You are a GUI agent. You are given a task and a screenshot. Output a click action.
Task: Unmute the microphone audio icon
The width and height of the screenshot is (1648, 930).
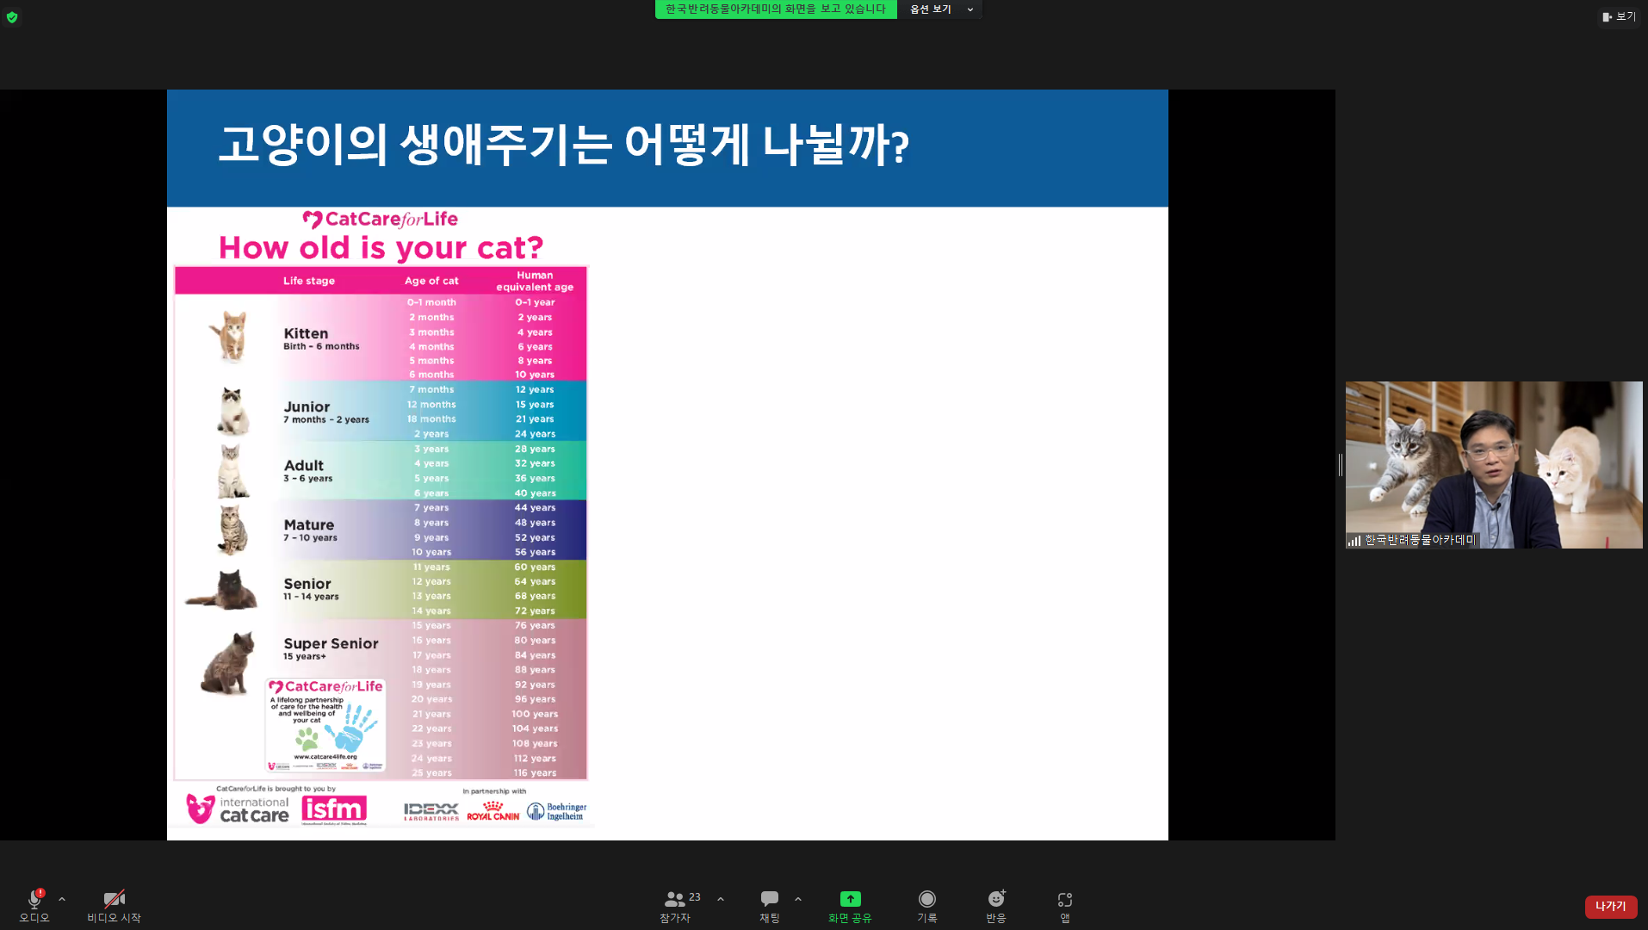(x=34, y=899)
